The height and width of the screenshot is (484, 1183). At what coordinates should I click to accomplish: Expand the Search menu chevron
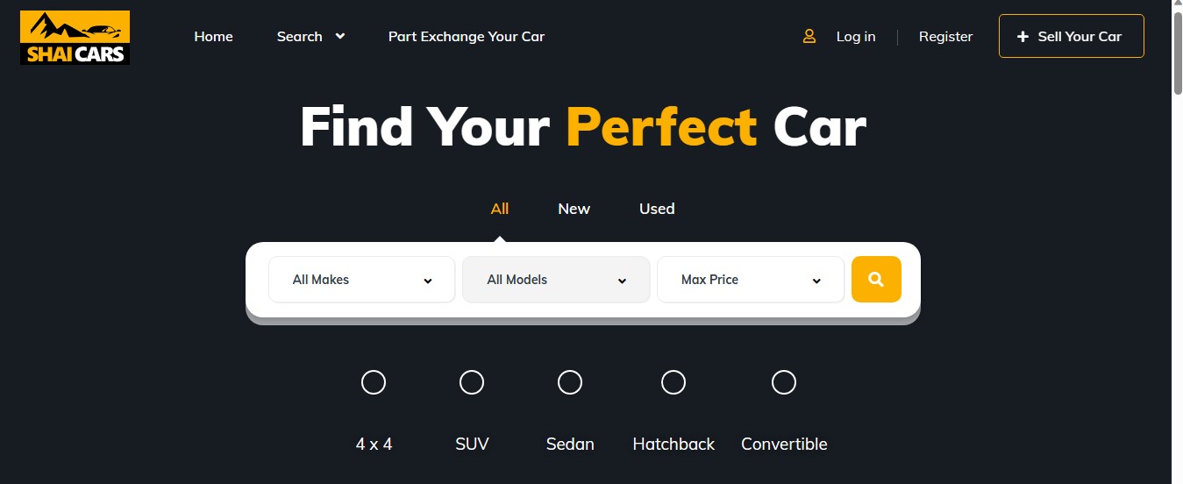(340, 36)
